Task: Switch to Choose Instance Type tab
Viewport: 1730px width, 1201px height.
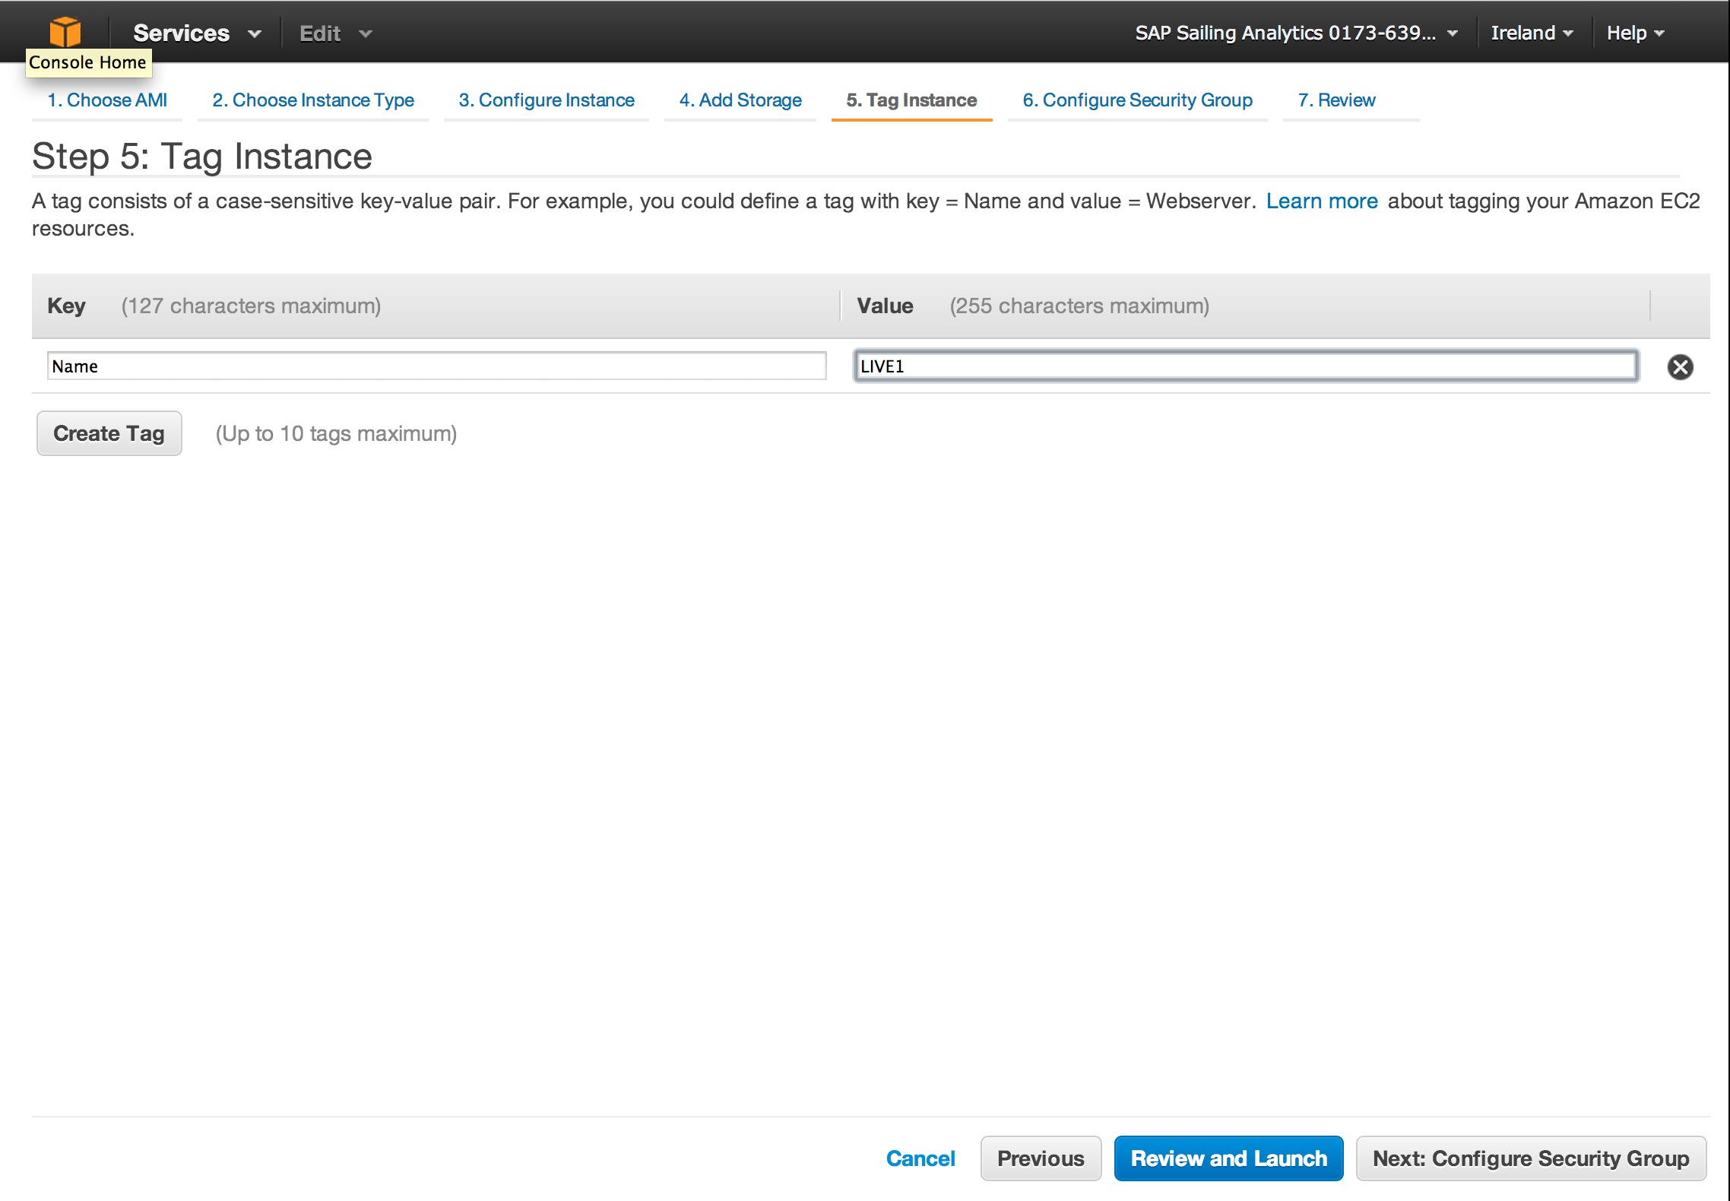Action: click(313, 100)
